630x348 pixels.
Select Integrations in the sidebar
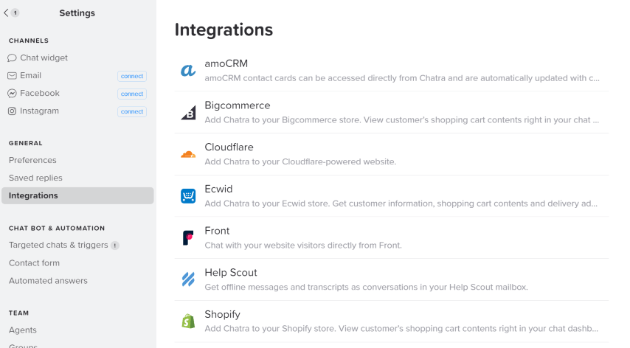pyautogui.click(x=33, y=195)
